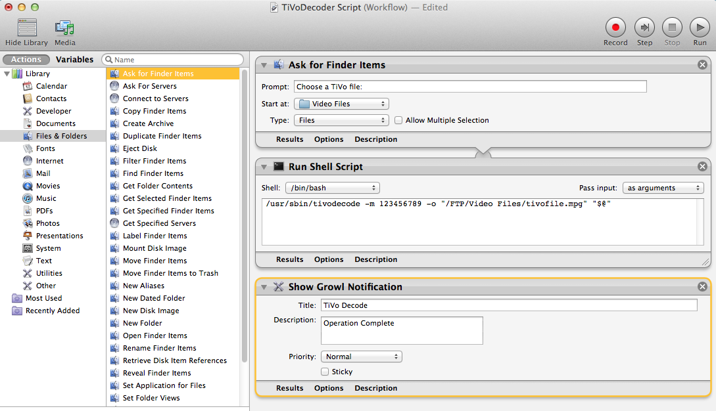716x411 pixels.
Task: Show Options of Show Growl Notification
Action: pos(329,388)
